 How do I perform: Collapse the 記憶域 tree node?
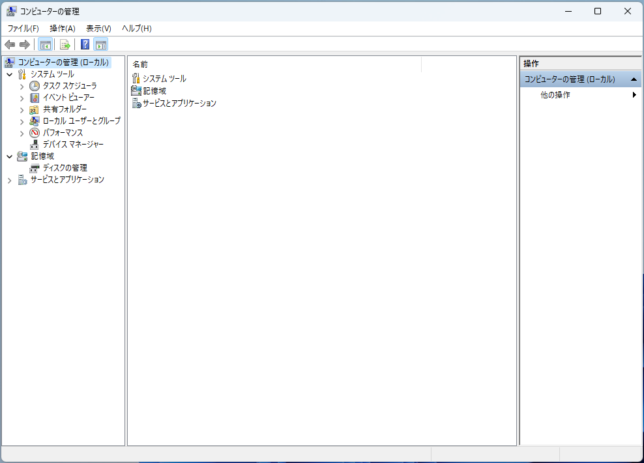pyautogui.click(x=9, y=157)
